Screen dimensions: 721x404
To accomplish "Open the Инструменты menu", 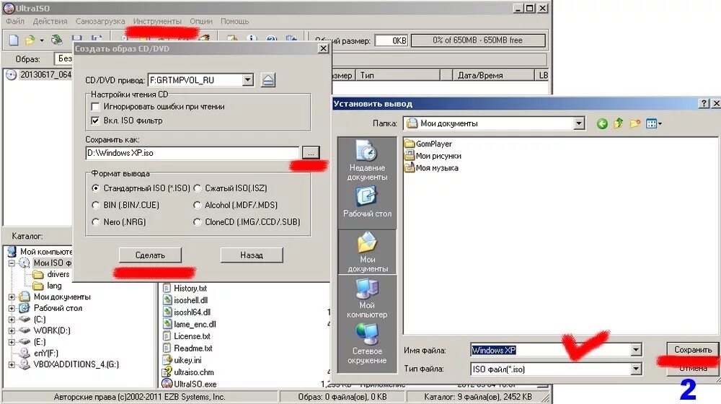I will tap(157, 21).
